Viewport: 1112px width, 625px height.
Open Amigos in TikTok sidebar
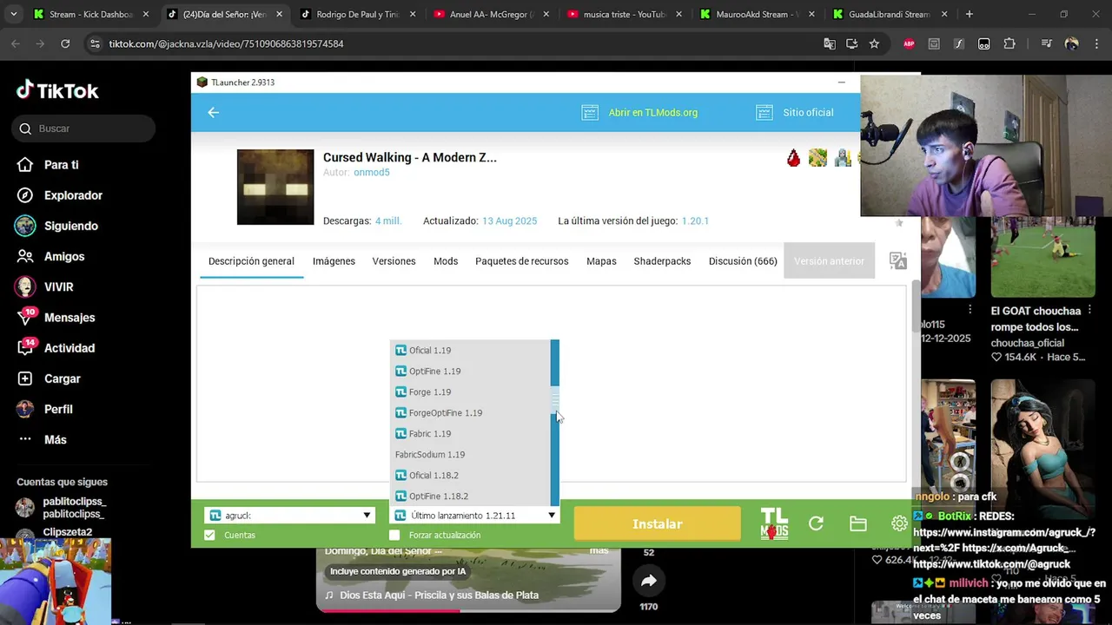64,257
